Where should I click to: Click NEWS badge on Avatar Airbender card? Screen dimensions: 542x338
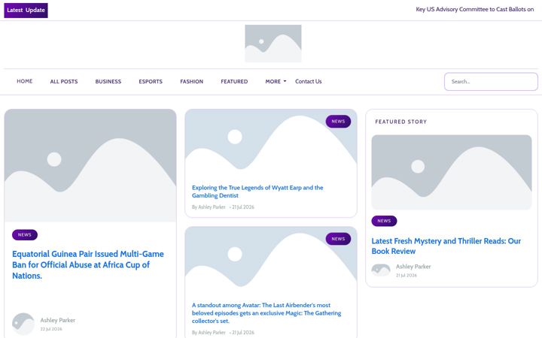338,239
